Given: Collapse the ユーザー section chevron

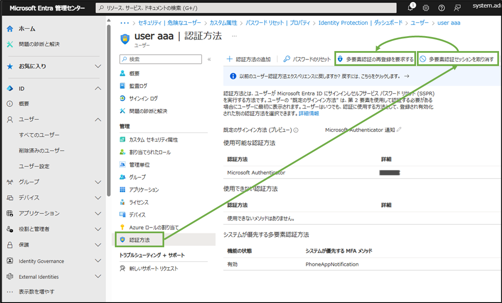Looking at the screenshot, I should [x=98, y=120].
